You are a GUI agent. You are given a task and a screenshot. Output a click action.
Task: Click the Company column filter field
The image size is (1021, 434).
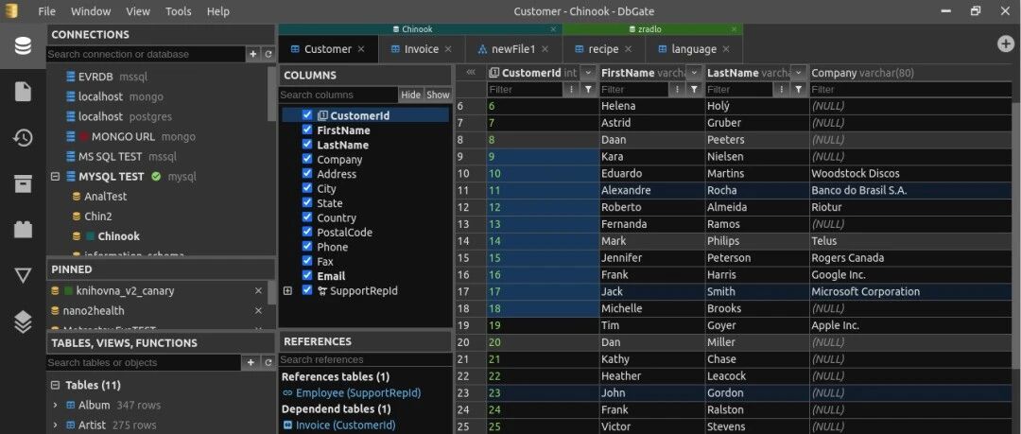[911, 89]
